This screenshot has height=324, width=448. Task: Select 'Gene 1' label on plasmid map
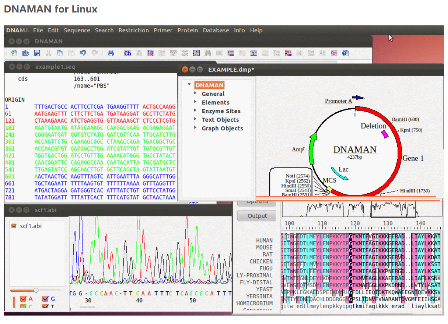(x=413, y=158)
